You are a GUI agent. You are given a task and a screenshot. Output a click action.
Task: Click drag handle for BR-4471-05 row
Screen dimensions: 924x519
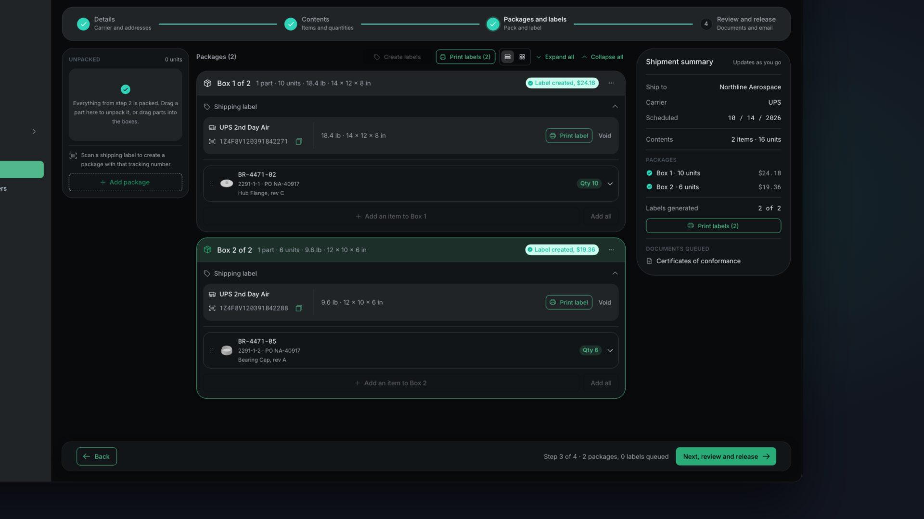point(212,350)
